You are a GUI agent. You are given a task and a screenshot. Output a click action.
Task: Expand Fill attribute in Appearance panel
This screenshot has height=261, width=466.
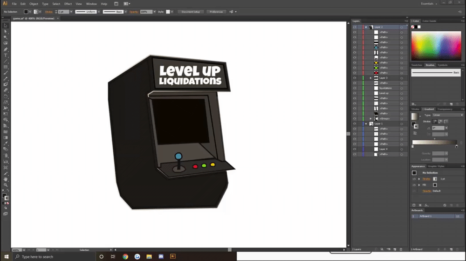tap(419, 185)
